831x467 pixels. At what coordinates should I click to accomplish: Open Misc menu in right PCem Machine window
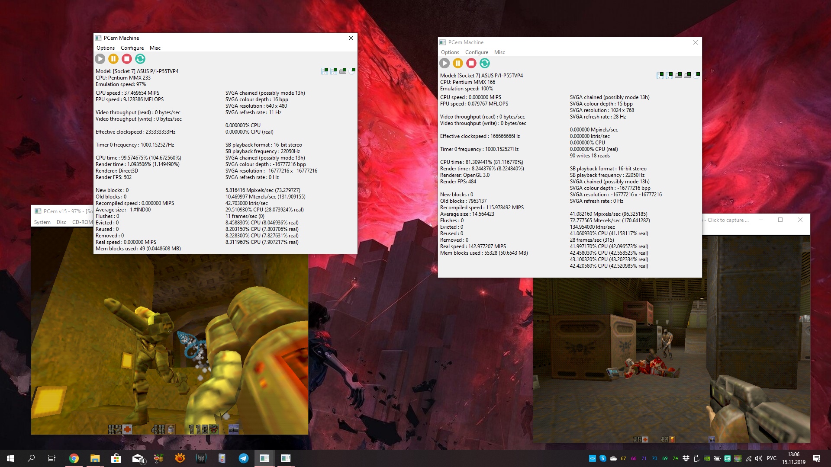[x=499, y=52]
